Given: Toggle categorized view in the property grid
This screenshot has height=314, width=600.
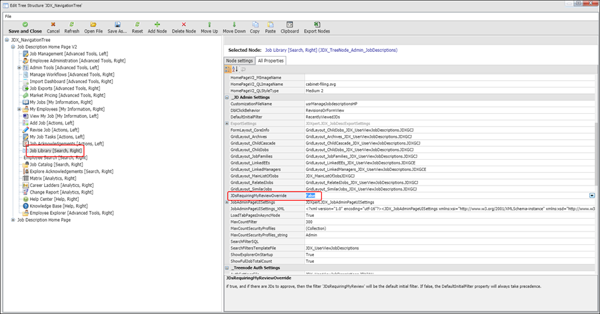Looking at the screenshot, I should (x=228, y=69).
